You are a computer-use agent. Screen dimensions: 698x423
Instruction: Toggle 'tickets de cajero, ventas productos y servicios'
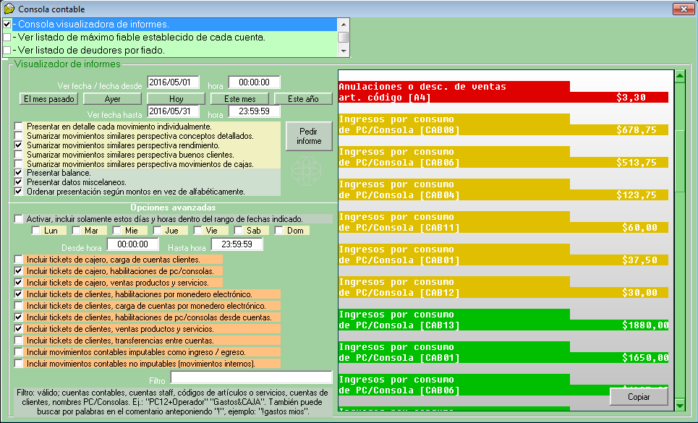pyautogui.click(x=18, y=283)
